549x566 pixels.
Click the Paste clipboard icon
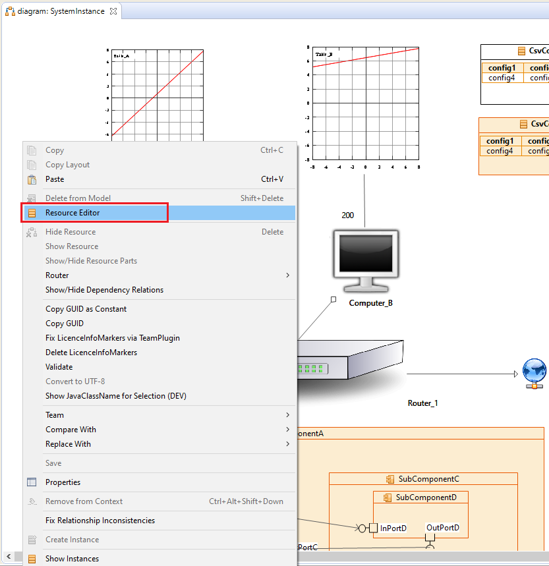click(32, 179)
